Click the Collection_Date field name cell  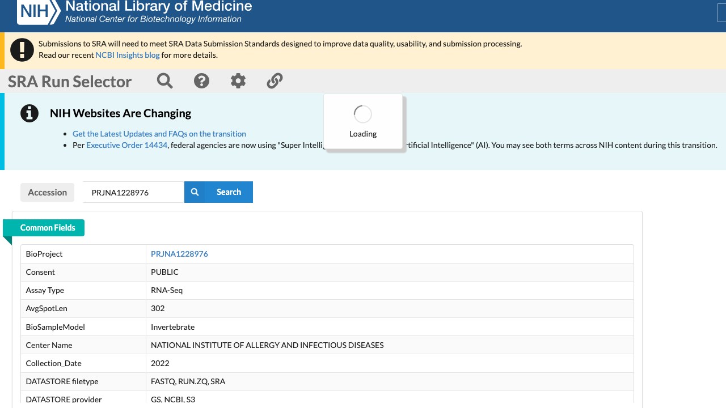click(x=83, y=363)
